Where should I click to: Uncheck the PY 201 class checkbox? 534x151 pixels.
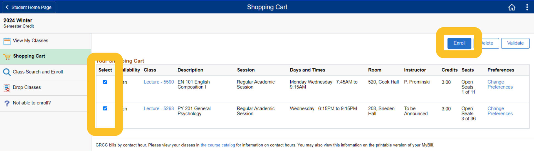click(x=105, y=108)
